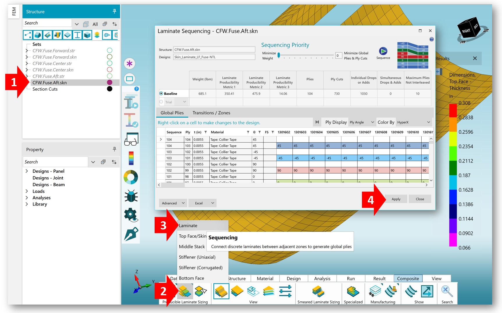Click the Search magnifier icon in ribbon
The height and width of the screenshot is (313, 502).
[447, 291]
